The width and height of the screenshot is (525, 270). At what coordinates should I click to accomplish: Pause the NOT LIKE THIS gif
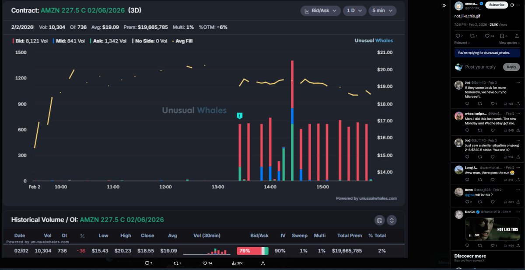(471, 236)
